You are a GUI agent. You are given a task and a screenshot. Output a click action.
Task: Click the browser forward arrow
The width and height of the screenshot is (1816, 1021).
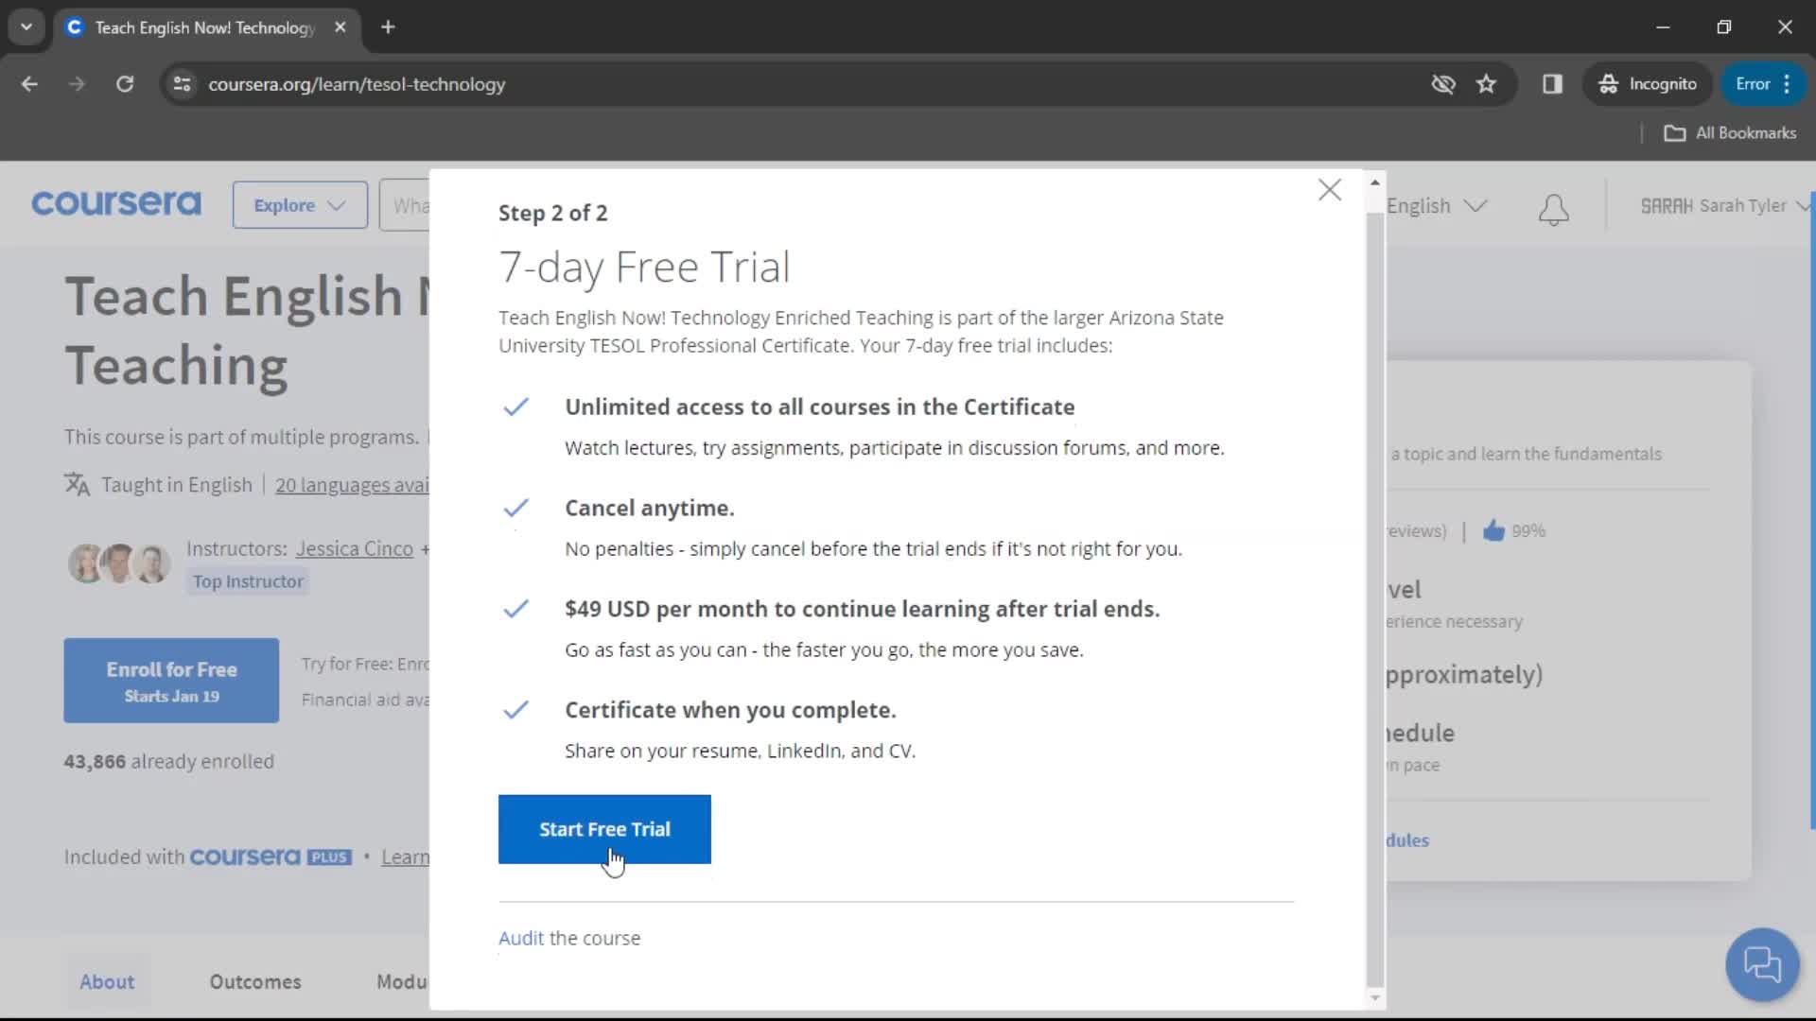77,84
